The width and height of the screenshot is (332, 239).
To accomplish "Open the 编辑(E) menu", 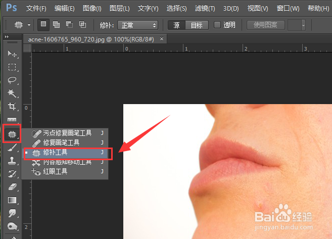I will tap(64, 8).
